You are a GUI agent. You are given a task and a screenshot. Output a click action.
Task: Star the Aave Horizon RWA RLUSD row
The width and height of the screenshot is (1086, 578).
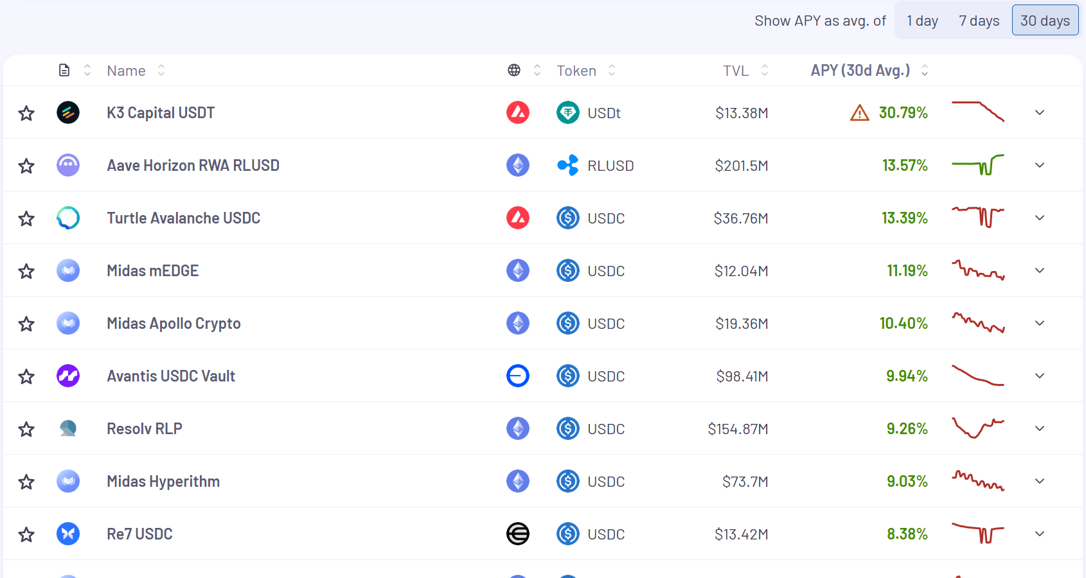pos(26,166)
